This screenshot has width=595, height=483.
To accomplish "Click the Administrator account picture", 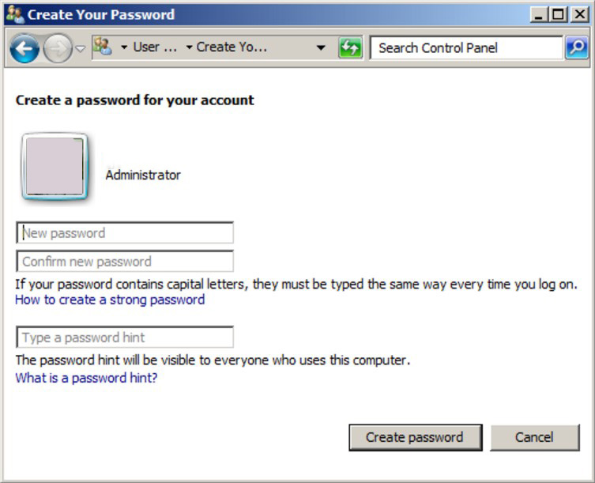I will coord(55,166).
